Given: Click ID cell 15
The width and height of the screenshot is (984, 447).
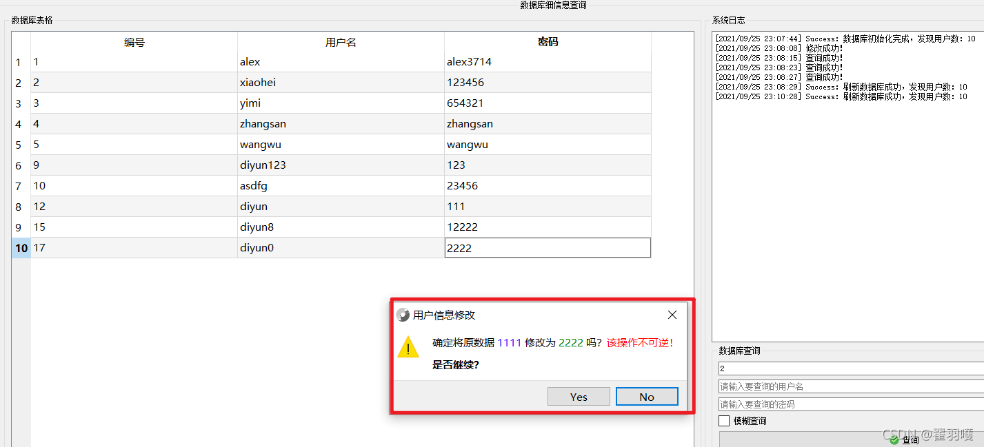Looking at the screenshot, I should tap(134, 227).
